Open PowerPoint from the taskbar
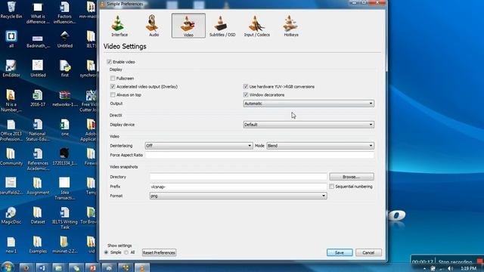Image resolution: width=484 pixels, height=272 pixels. pyautogui.click(x=92, y=267)
